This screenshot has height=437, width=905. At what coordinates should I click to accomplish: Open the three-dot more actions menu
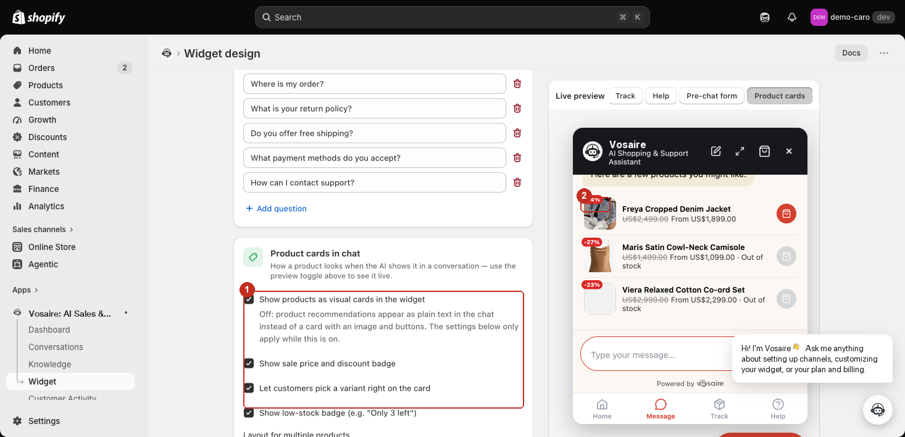coord(884,53)
